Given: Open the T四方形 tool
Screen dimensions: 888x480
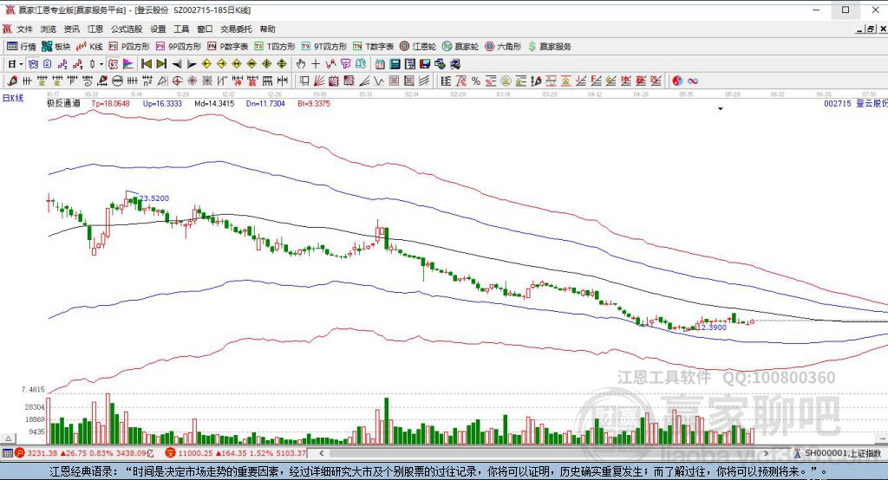Looking at the screenshot, I should click(x=275, y=47).
